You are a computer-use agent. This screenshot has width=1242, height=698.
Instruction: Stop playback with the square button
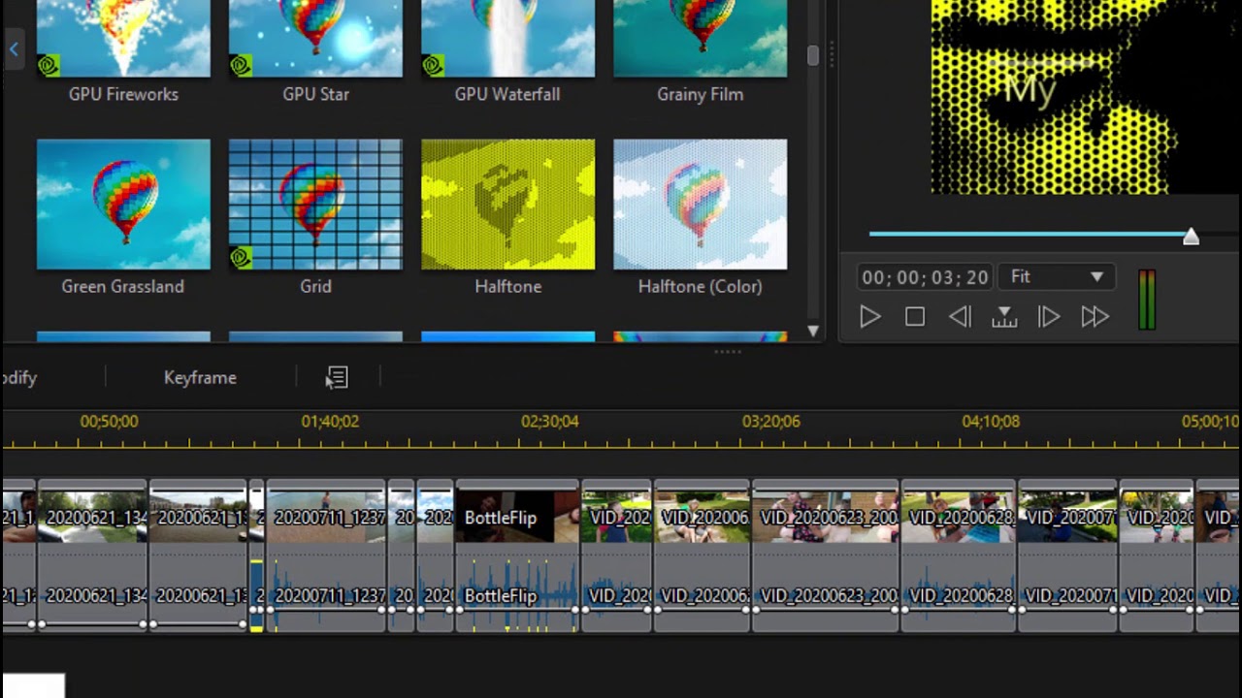pyautogui.click(x=914, y=317)
